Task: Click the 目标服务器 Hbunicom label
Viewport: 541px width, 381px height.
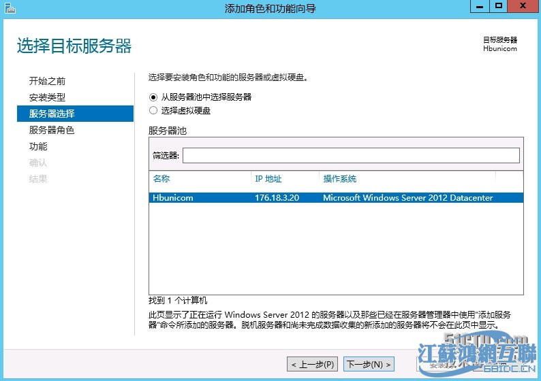Action: (500, 44)
